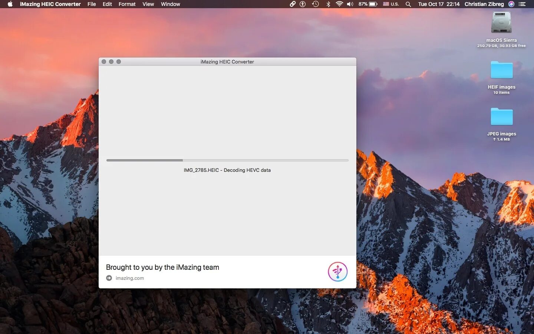Screen dimensions: 534x334
Task: Click the IMG_2785.HEIC decoding status text
Action: 227,170
